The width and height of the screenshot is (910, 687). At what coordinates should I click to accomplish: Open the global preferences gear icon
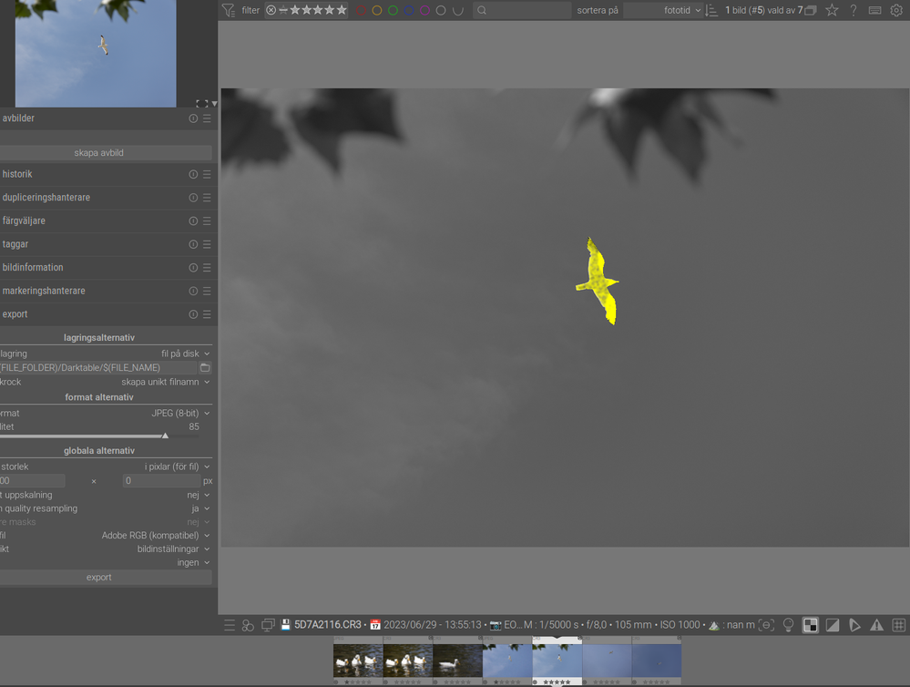(895, 10)
